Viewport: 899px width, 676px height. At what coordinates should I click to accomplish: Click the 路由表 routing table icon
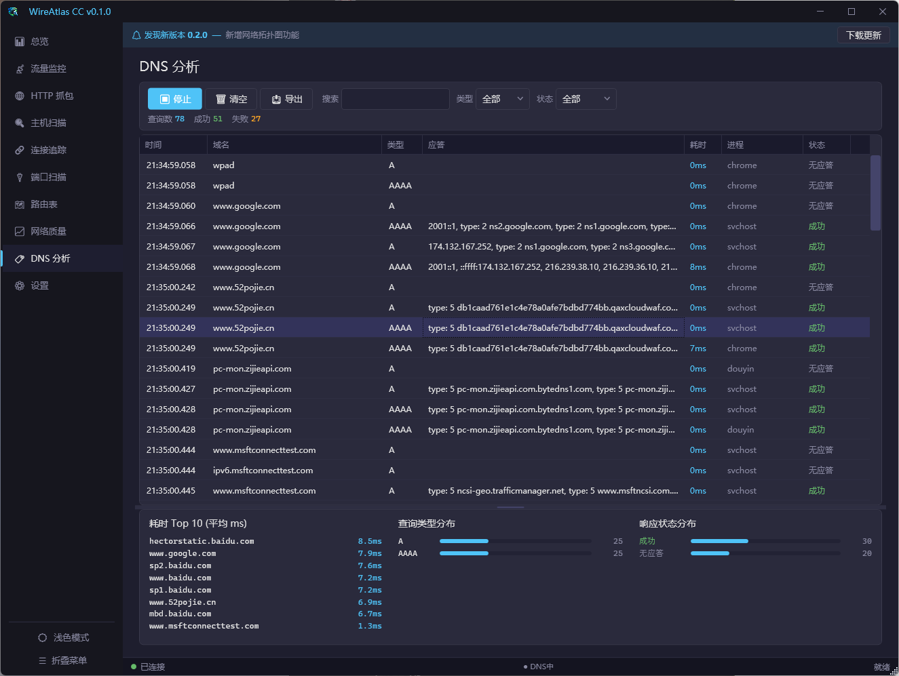pyautogui.click(x=20, y=204)
